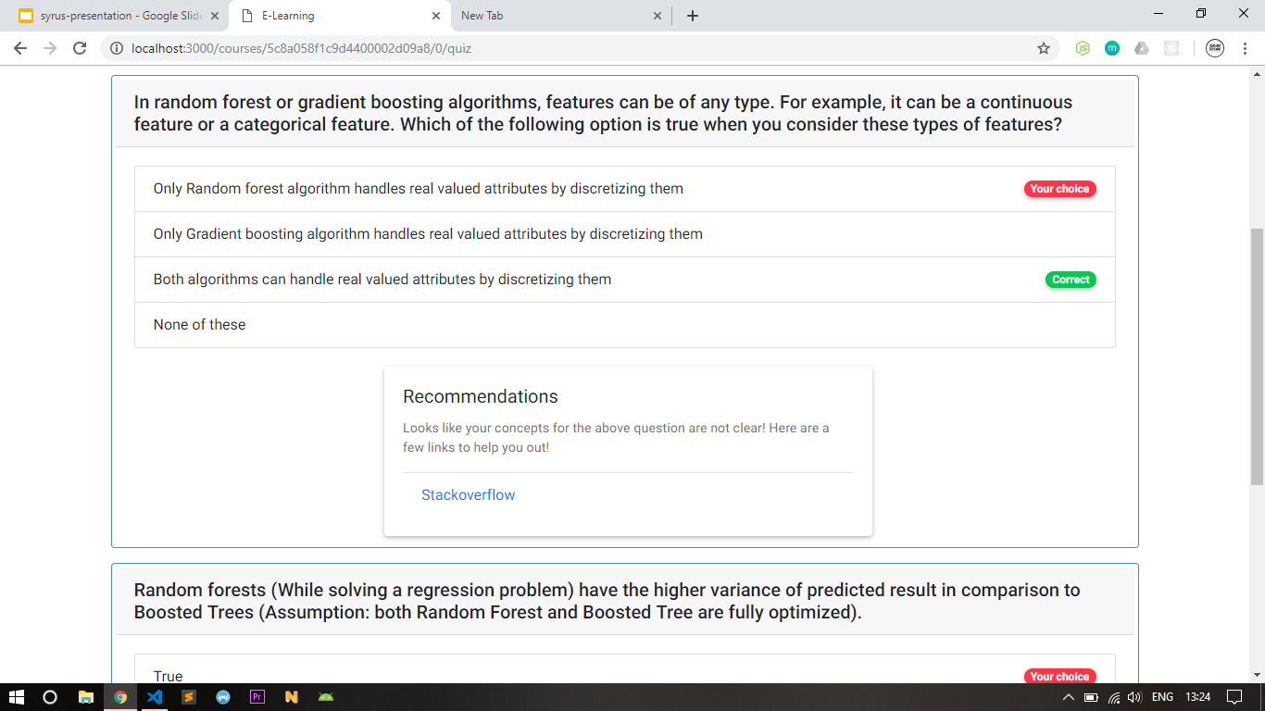Viewport: 1265px width, 711px height.
Task: Click the scrollbar down arrow
Action: coord(1257,675)
